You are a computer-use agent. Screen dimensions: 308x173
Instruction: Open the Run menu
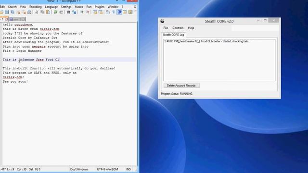[89, 7]
